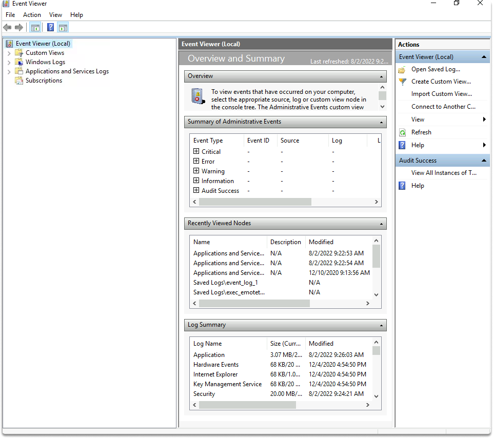Image resolution: width=493 pixels, height=438 pixels.
Task: Expand the Windows Logs tree node
Action: point(9,63)
